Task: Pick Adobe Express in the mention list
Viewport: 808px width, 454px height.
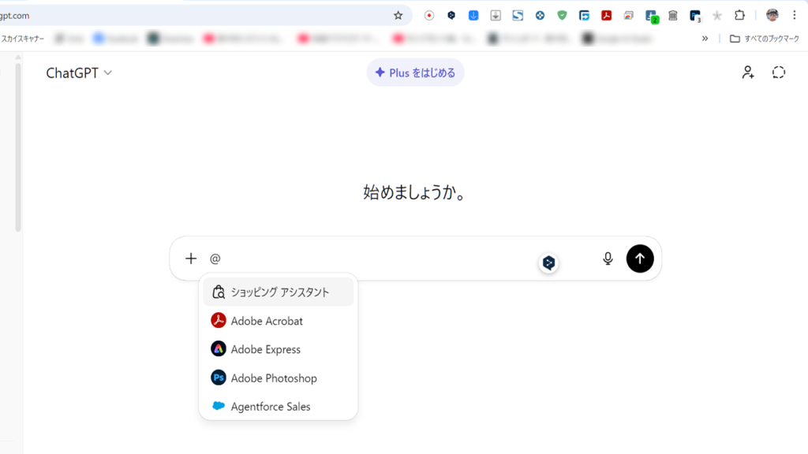Action: coord(265,349)
